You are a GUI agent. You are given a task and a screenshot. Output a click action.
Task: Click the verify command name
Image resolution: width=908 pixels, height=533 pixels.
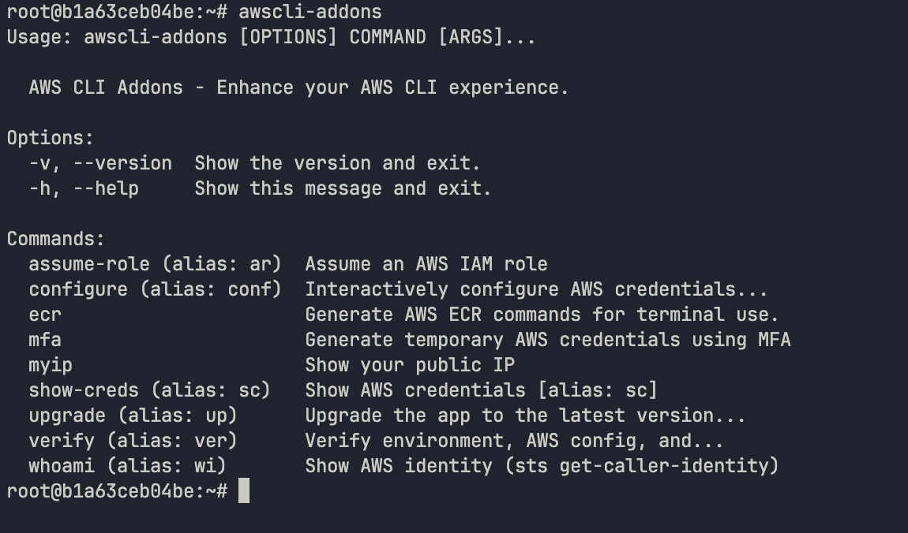tap(62, 440)
